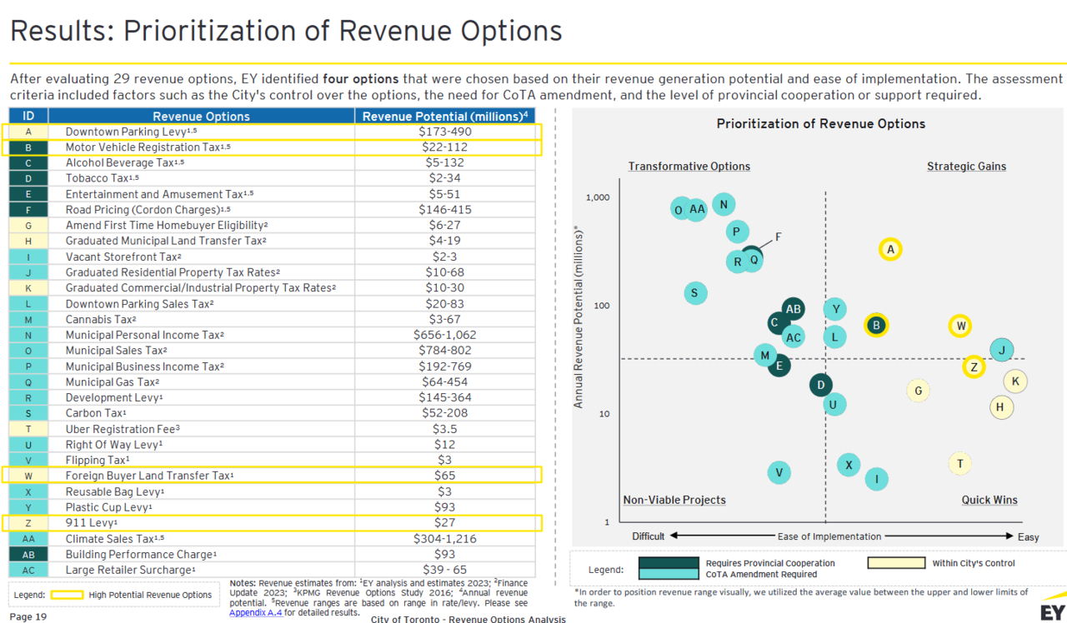Image resolution: width=1067 pixels, height=623 pixels.
Task: Select the yellow-ringed bubble Z in the chart
Action: click(x=973, y=366)
